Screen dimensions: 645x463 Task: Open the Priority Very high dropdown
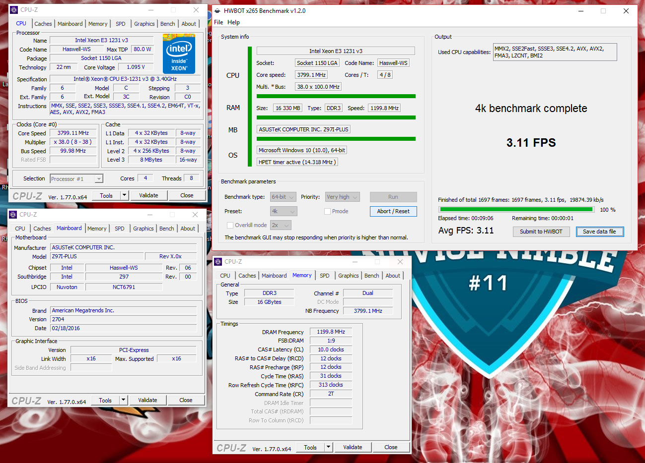click(x=342, y=197)
